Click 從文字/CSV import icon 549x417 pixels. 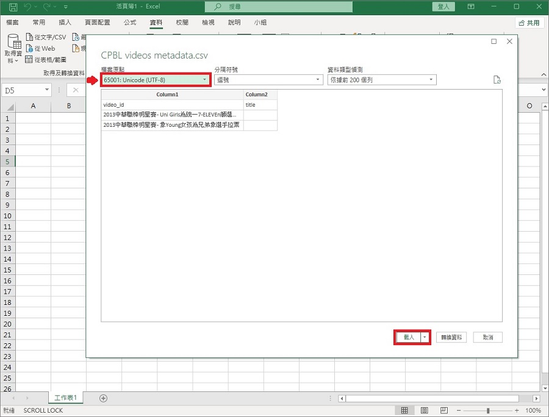29,37
